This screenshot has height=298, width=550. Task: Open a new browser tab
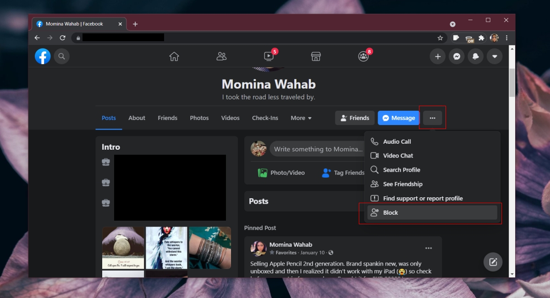pos(135,24)
